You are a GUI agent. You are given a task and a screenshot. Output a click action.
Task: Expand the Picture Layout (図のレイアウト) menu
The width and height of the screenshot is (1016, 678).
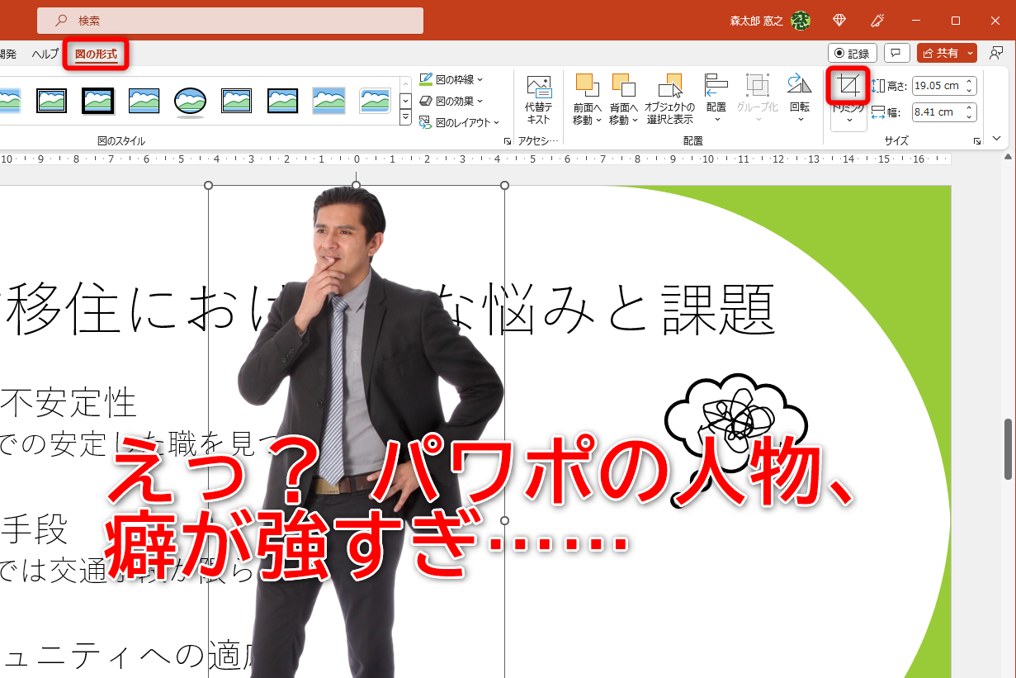click(459, 122)
